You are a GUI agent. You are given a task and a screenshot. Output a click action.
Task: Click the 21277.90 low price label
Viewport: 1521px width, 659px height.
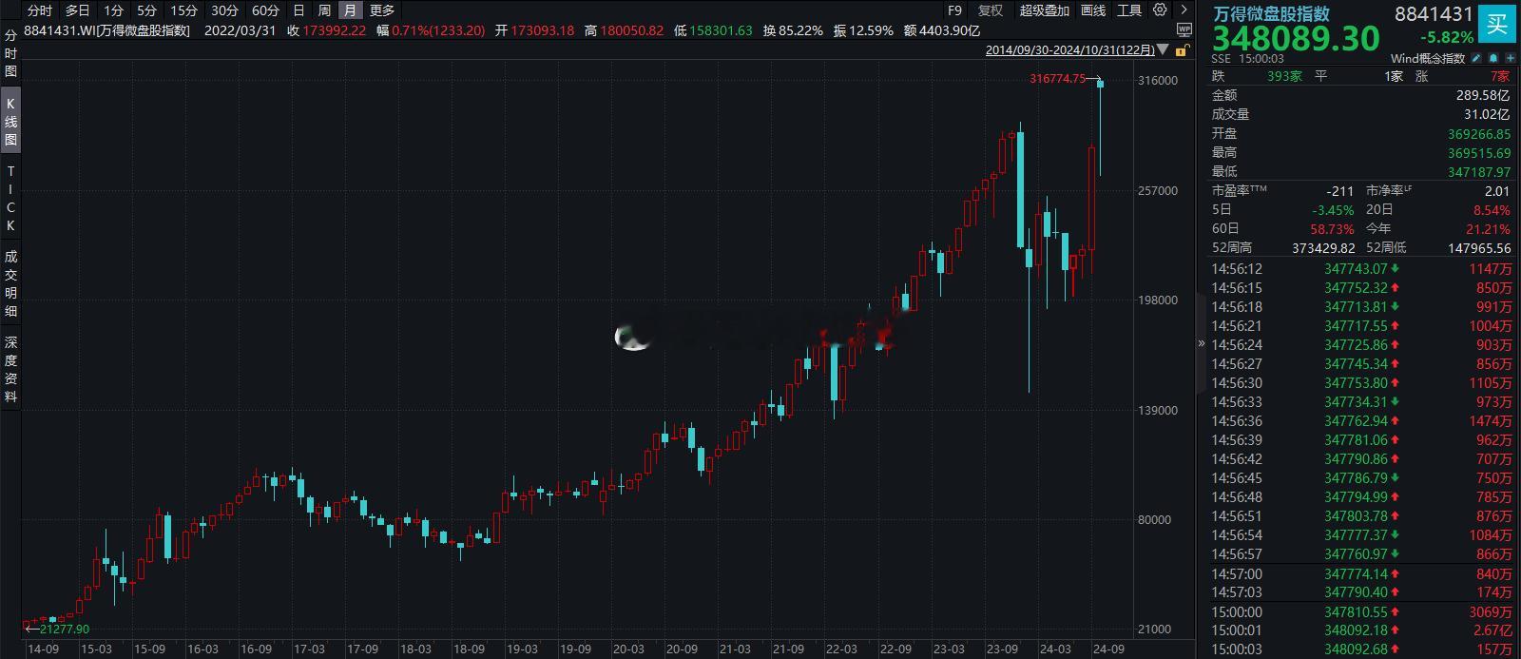pos(63,630)
